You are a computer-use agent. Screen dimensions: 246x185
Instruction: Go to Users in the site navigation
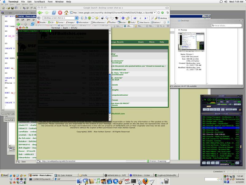pyautogui.click(x=141, y=42)
